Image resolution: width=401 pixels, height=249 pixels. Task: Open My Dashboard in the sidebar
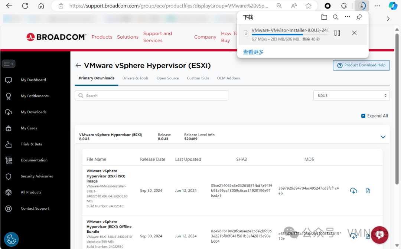pyautogui.click(x=33, y=80)
